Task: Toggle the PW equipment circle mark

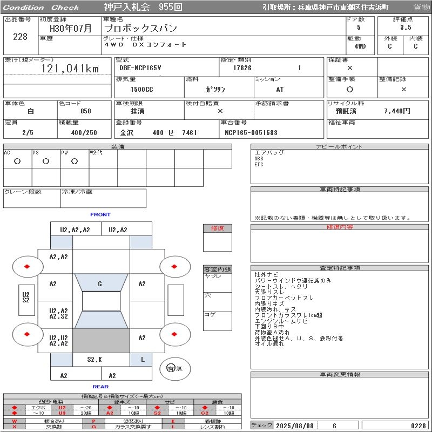Action: point(73,161)
